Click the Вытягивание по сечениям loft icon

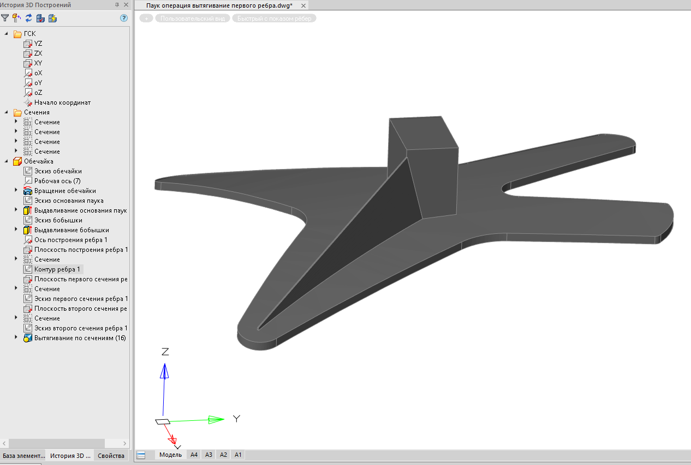pyautogui.click(x=28, y=338)
